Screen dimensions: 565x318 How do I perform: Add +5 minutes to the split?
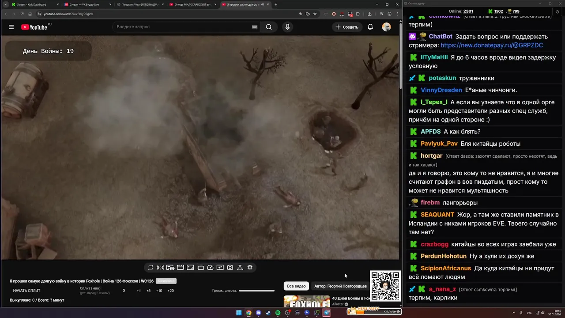click(x=148, y=291)
